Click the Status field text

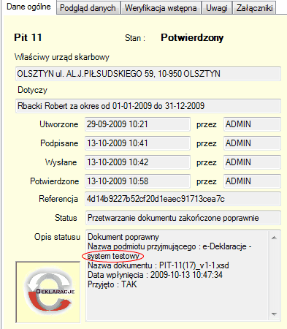183,218
